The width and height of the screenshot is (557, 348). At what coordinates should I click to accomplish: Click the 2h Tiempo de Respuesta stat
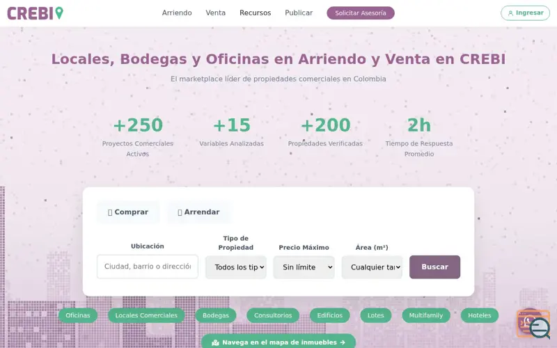click(x=419, y=137)
